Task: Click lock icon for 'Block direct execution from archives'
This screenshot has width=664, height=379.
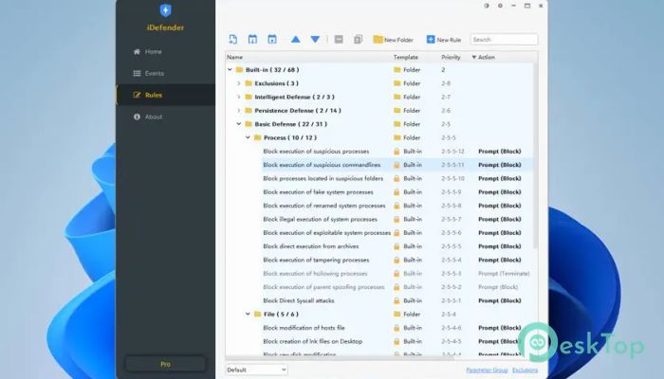Action: pyautogui.click(x=397, y=246)
